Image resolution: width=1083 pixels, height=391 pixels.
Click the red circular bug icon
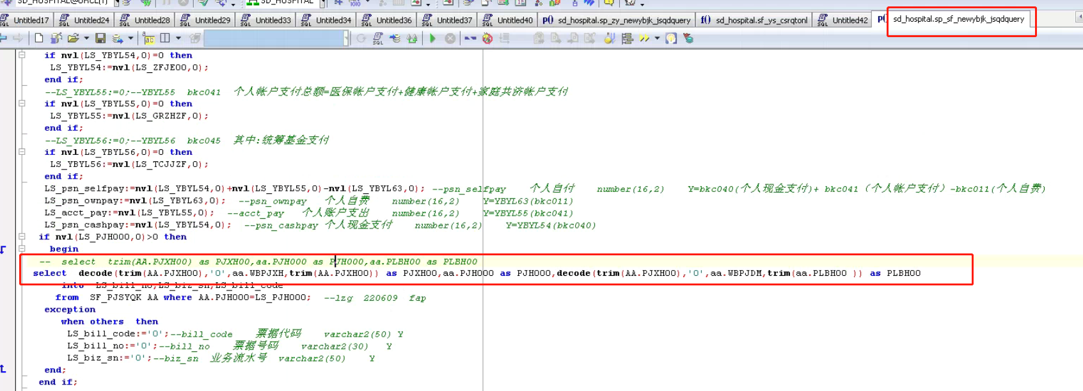[487, 38]
